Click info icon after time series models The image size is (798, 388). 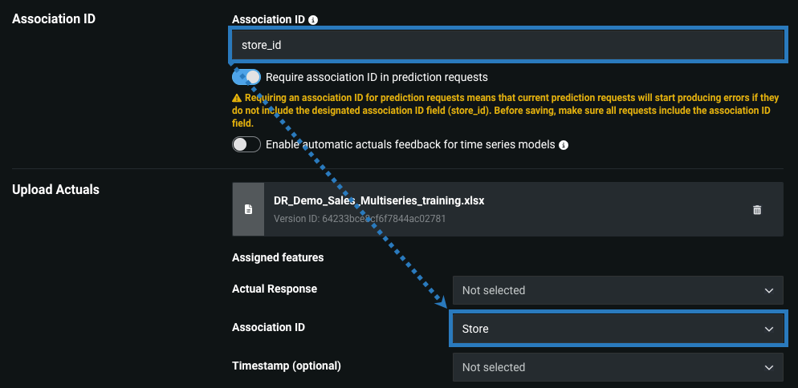coord(564,145)
